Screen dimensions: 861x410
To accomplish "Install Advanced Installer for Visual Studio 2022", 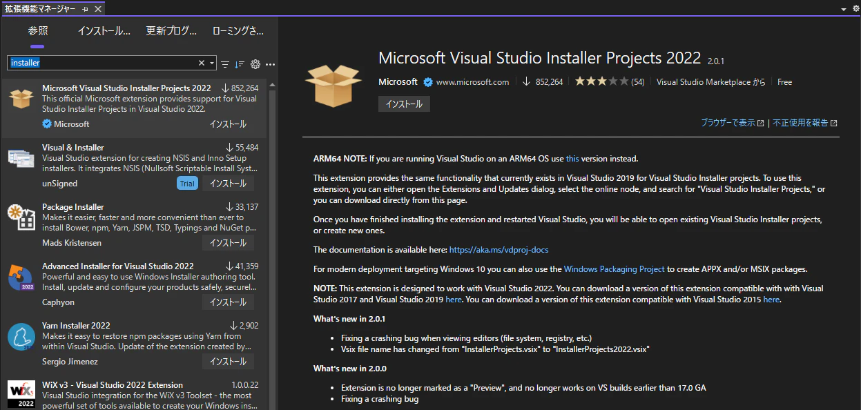I will pos(228,302).
